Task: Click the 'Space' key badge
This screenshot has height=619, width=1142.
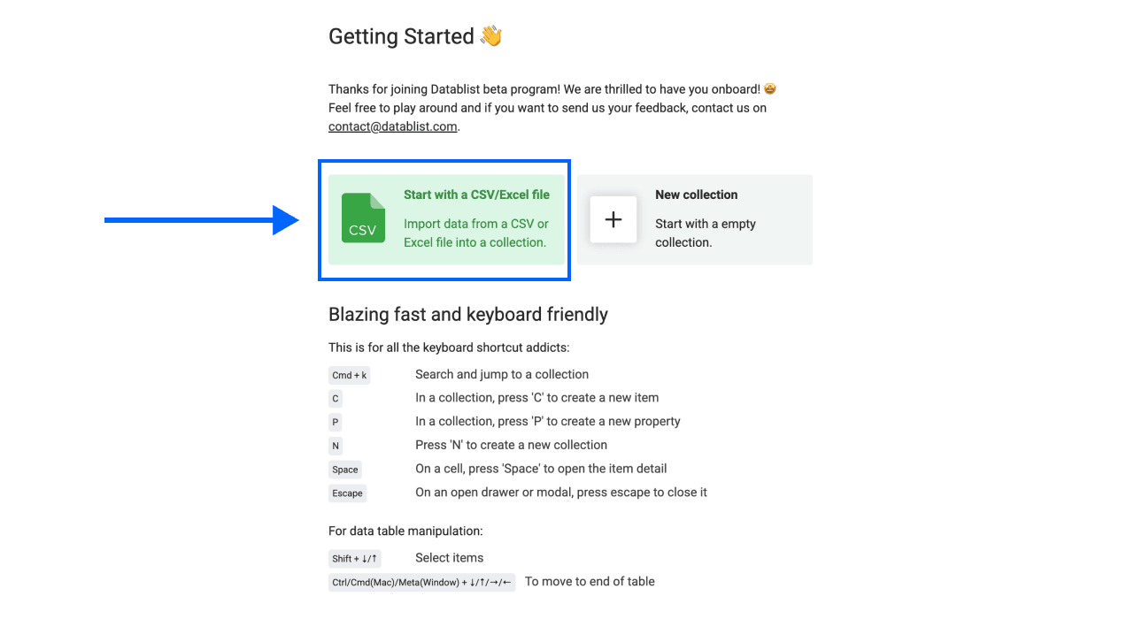Action: click(345, 470)
